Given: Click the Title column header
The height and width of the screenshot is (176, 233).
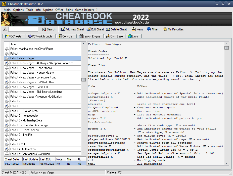Looking at the screenshot, I should click(x=45, y=44).
